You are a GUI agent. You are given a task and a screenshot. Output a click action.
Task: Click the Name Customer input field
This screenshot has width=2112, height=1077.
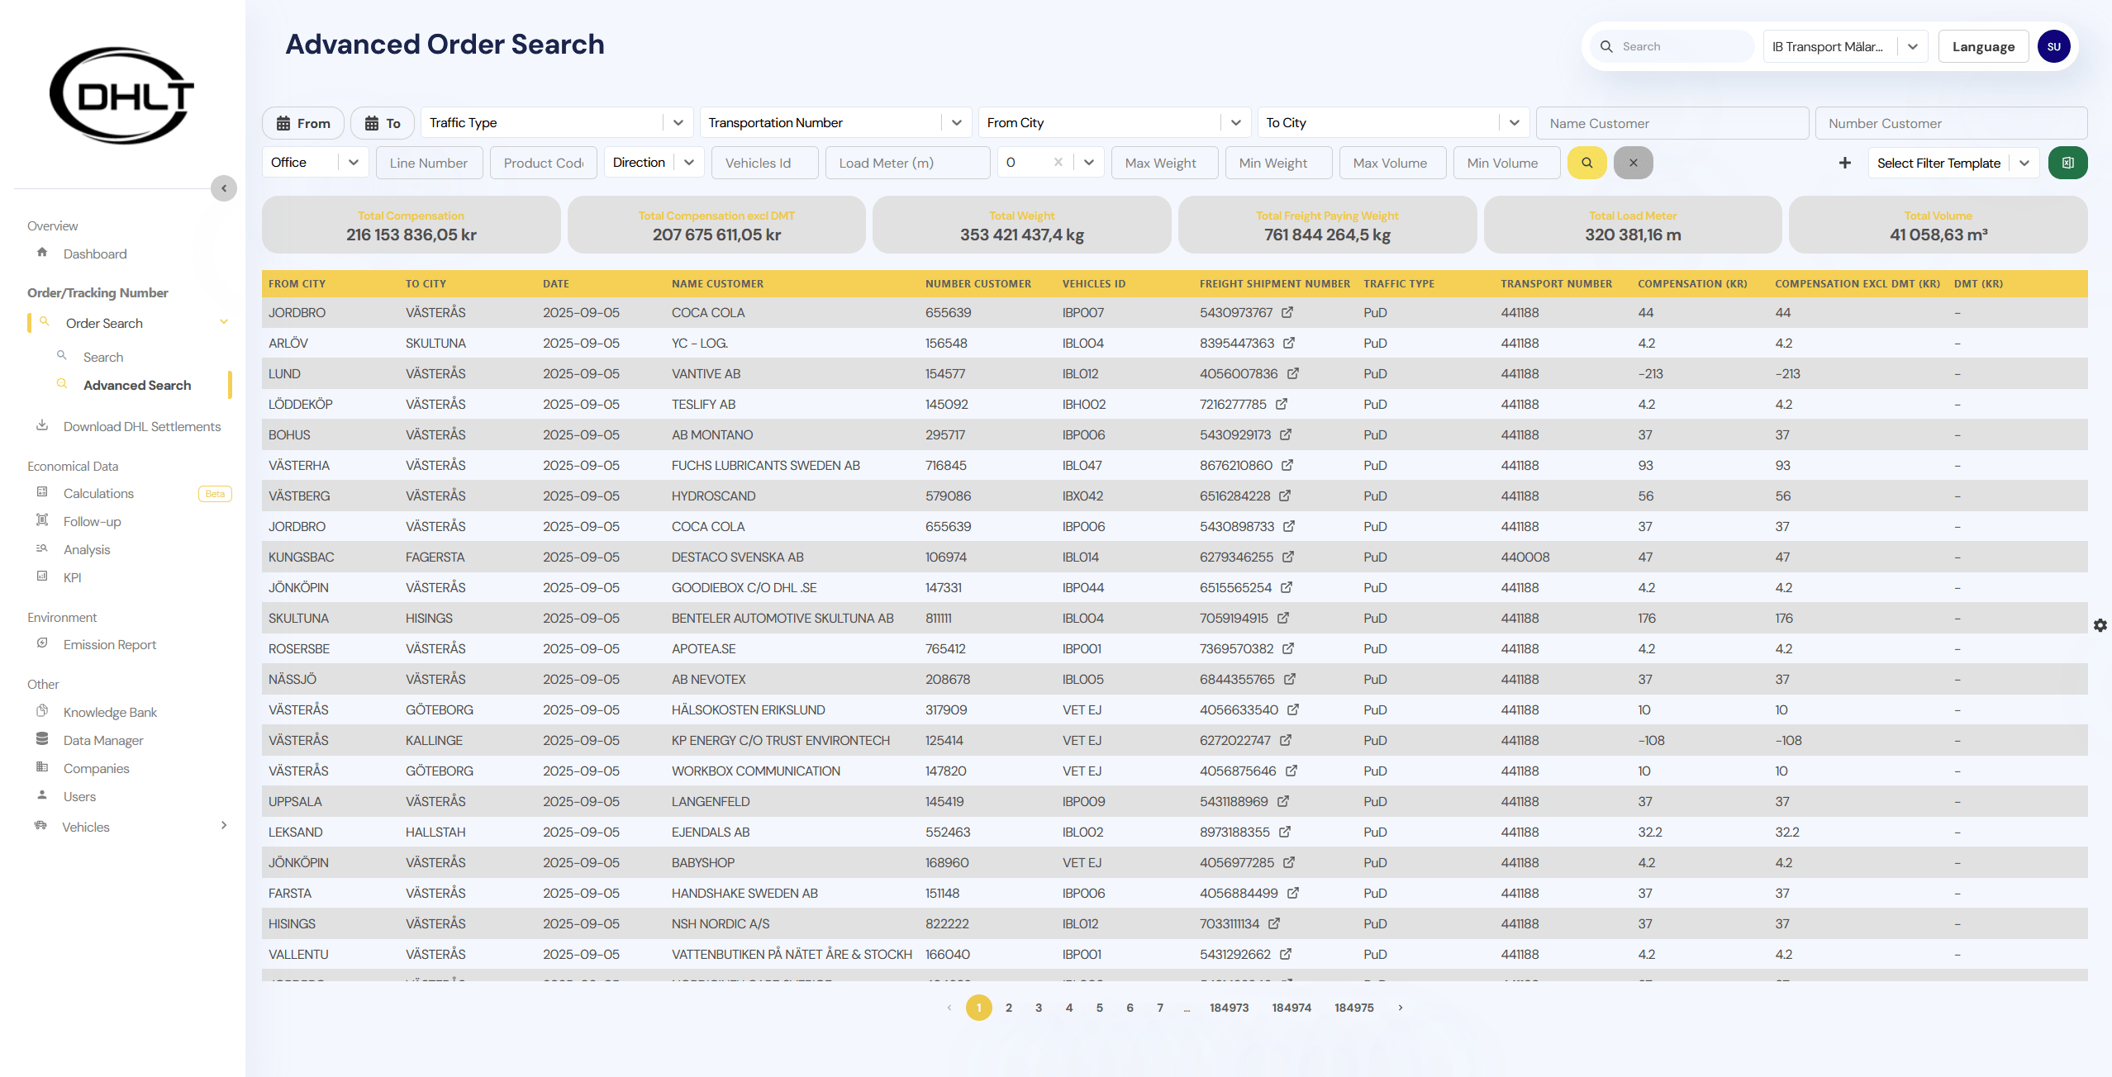tap(1671, 123)
